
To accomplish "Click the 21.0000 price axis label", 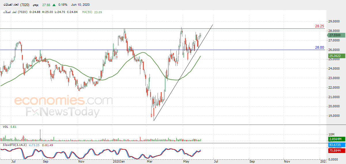I will (334, 97).
